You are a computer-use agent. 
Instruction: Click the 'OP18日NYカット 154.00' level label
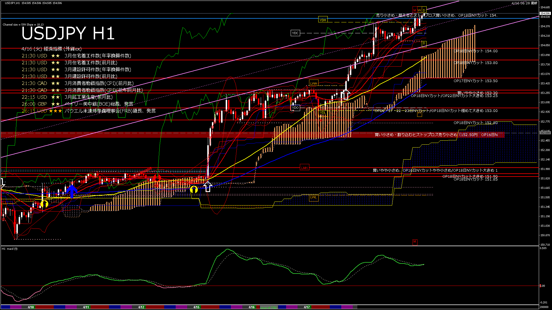[476, 51]
